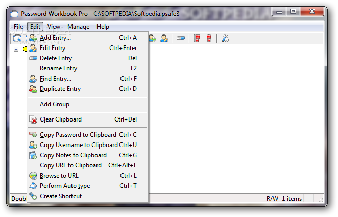Click the narrow red toolbar icon before the wrench
This screenshot has width=338, height=217.
209,39
